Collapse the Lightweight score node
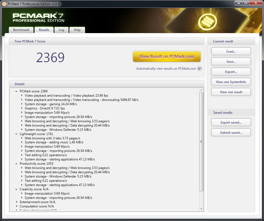This screenshot has height=221, width=264. click(16, 134)
